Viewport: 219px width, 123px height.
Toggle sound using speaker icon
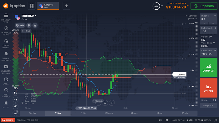coord(160,120)
